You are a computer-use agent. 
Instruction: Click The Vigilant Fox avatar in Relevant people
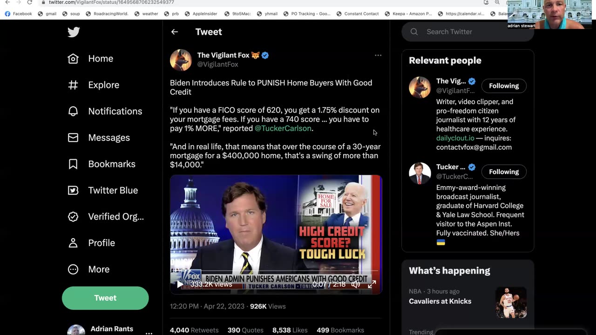(420, 87)
